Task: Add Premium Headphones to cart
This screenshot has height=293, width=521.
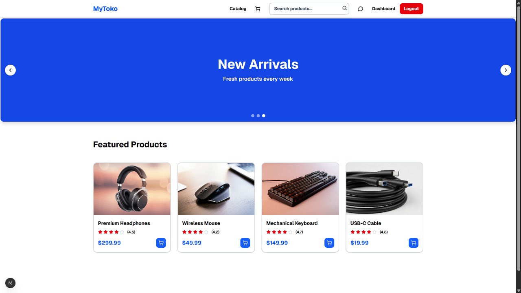Action: coord(161,243)
